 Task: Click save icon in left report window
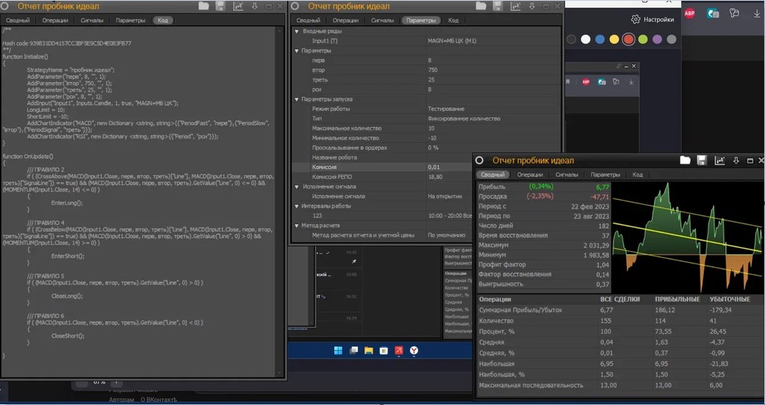tap(221, 6)
